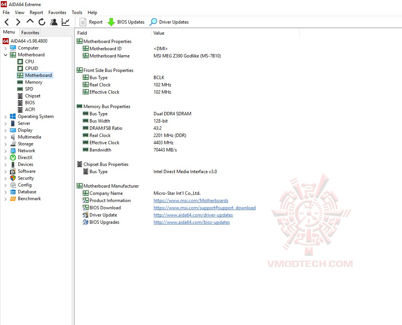
Task: Select the CPUID tree item
Action: coord(32,69)
